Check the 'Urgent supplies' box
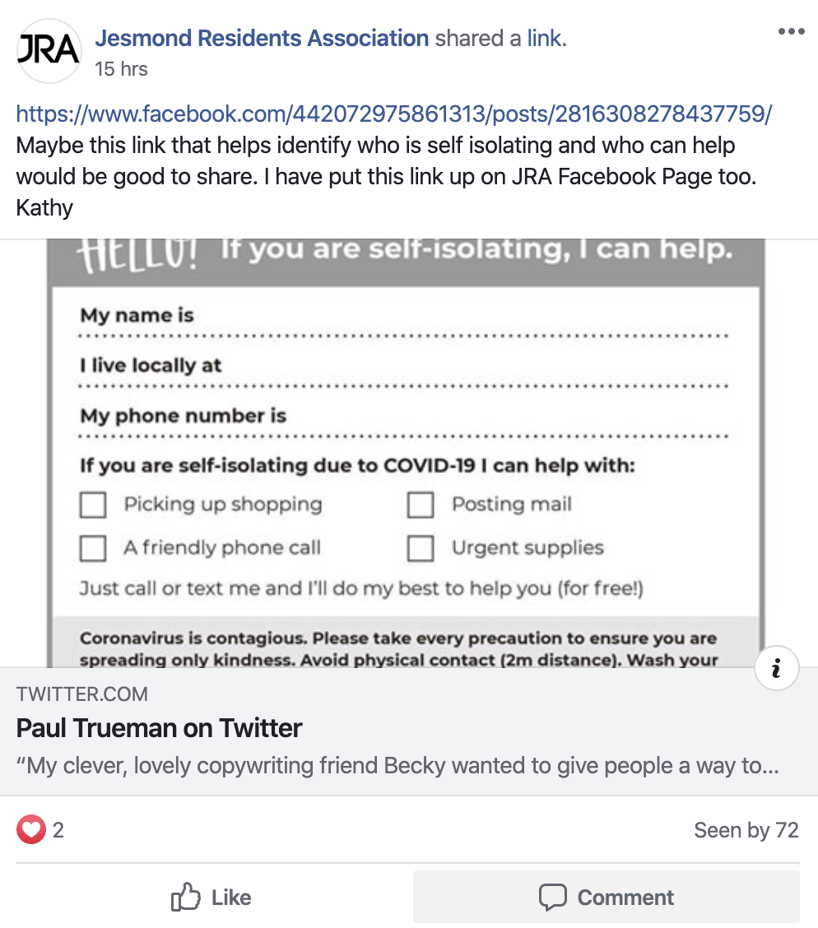This screenshot has height=928, width=818. click(421, 548)
